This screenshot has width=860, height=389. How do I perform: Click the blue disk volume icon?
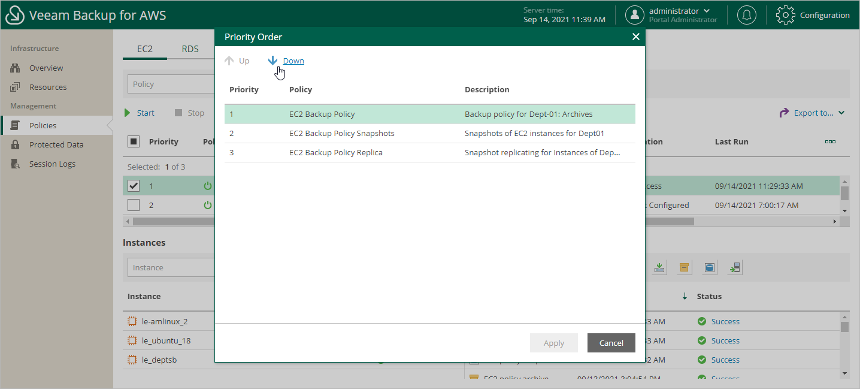710,267
